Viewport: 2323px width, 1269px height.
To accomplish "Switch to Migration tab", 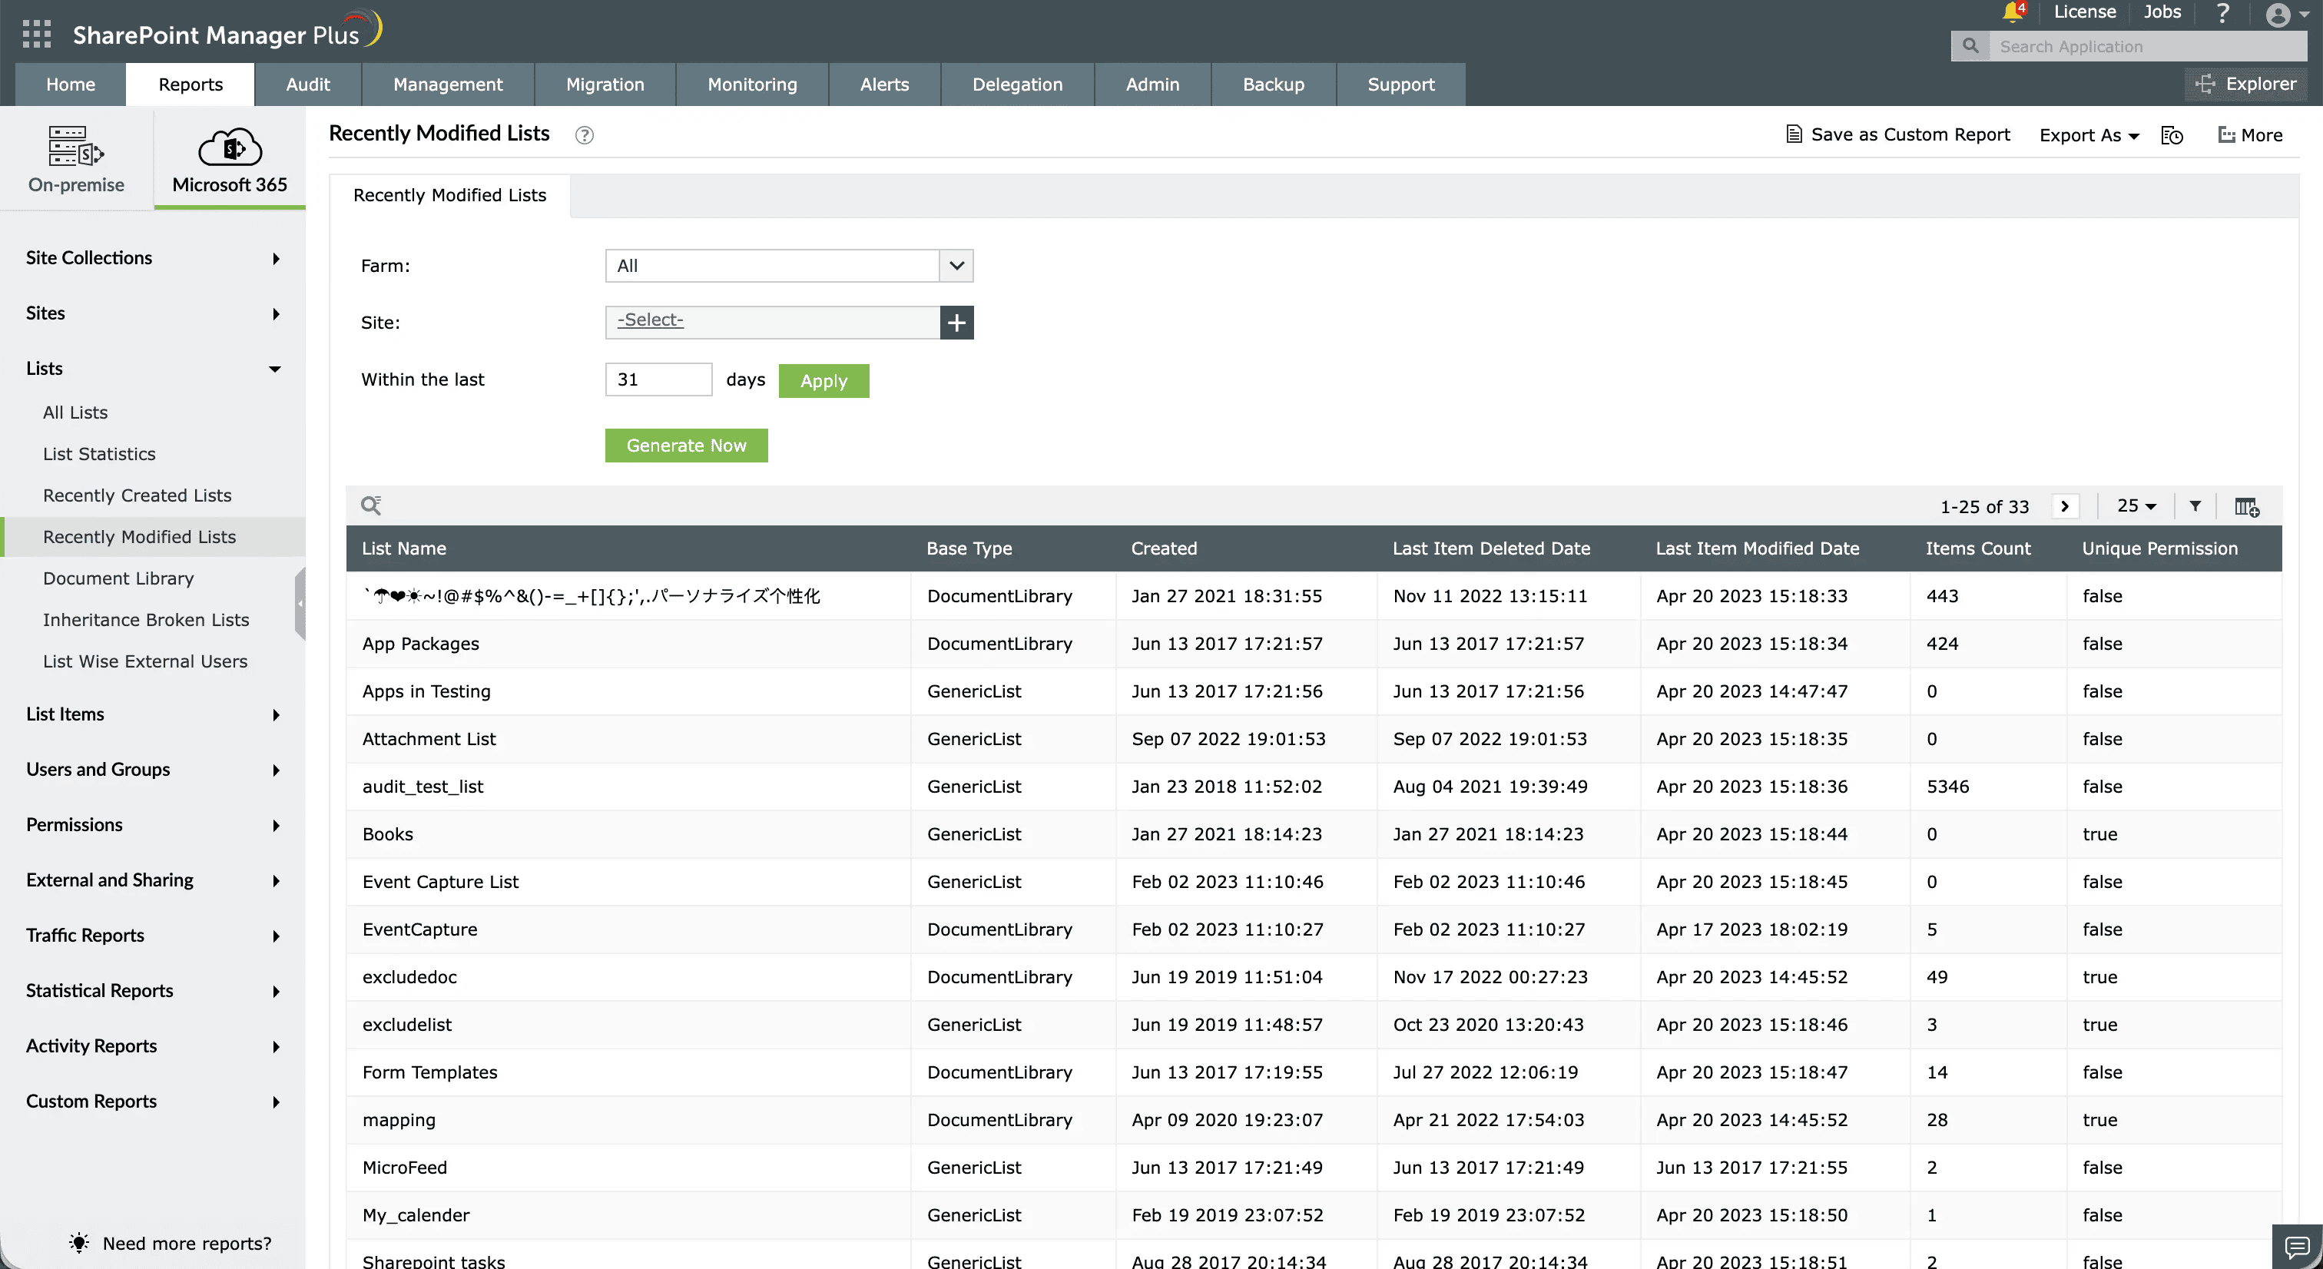I will 605,84.
